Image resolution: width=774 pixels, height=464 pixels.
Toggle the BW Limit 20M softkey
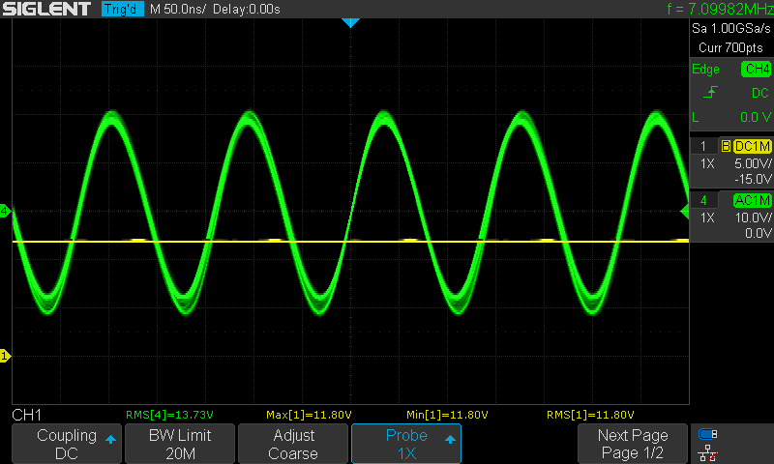click(180, 444)
